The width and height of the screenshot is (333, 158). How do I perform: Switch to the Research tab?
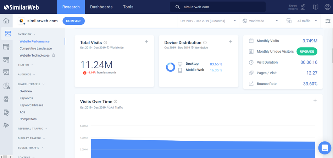coord(71,7)
